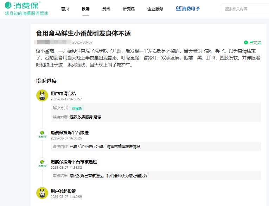Open the 企业服务 navigation tab
The width and height of the screenshot is (269, 206).
point(155,9)
